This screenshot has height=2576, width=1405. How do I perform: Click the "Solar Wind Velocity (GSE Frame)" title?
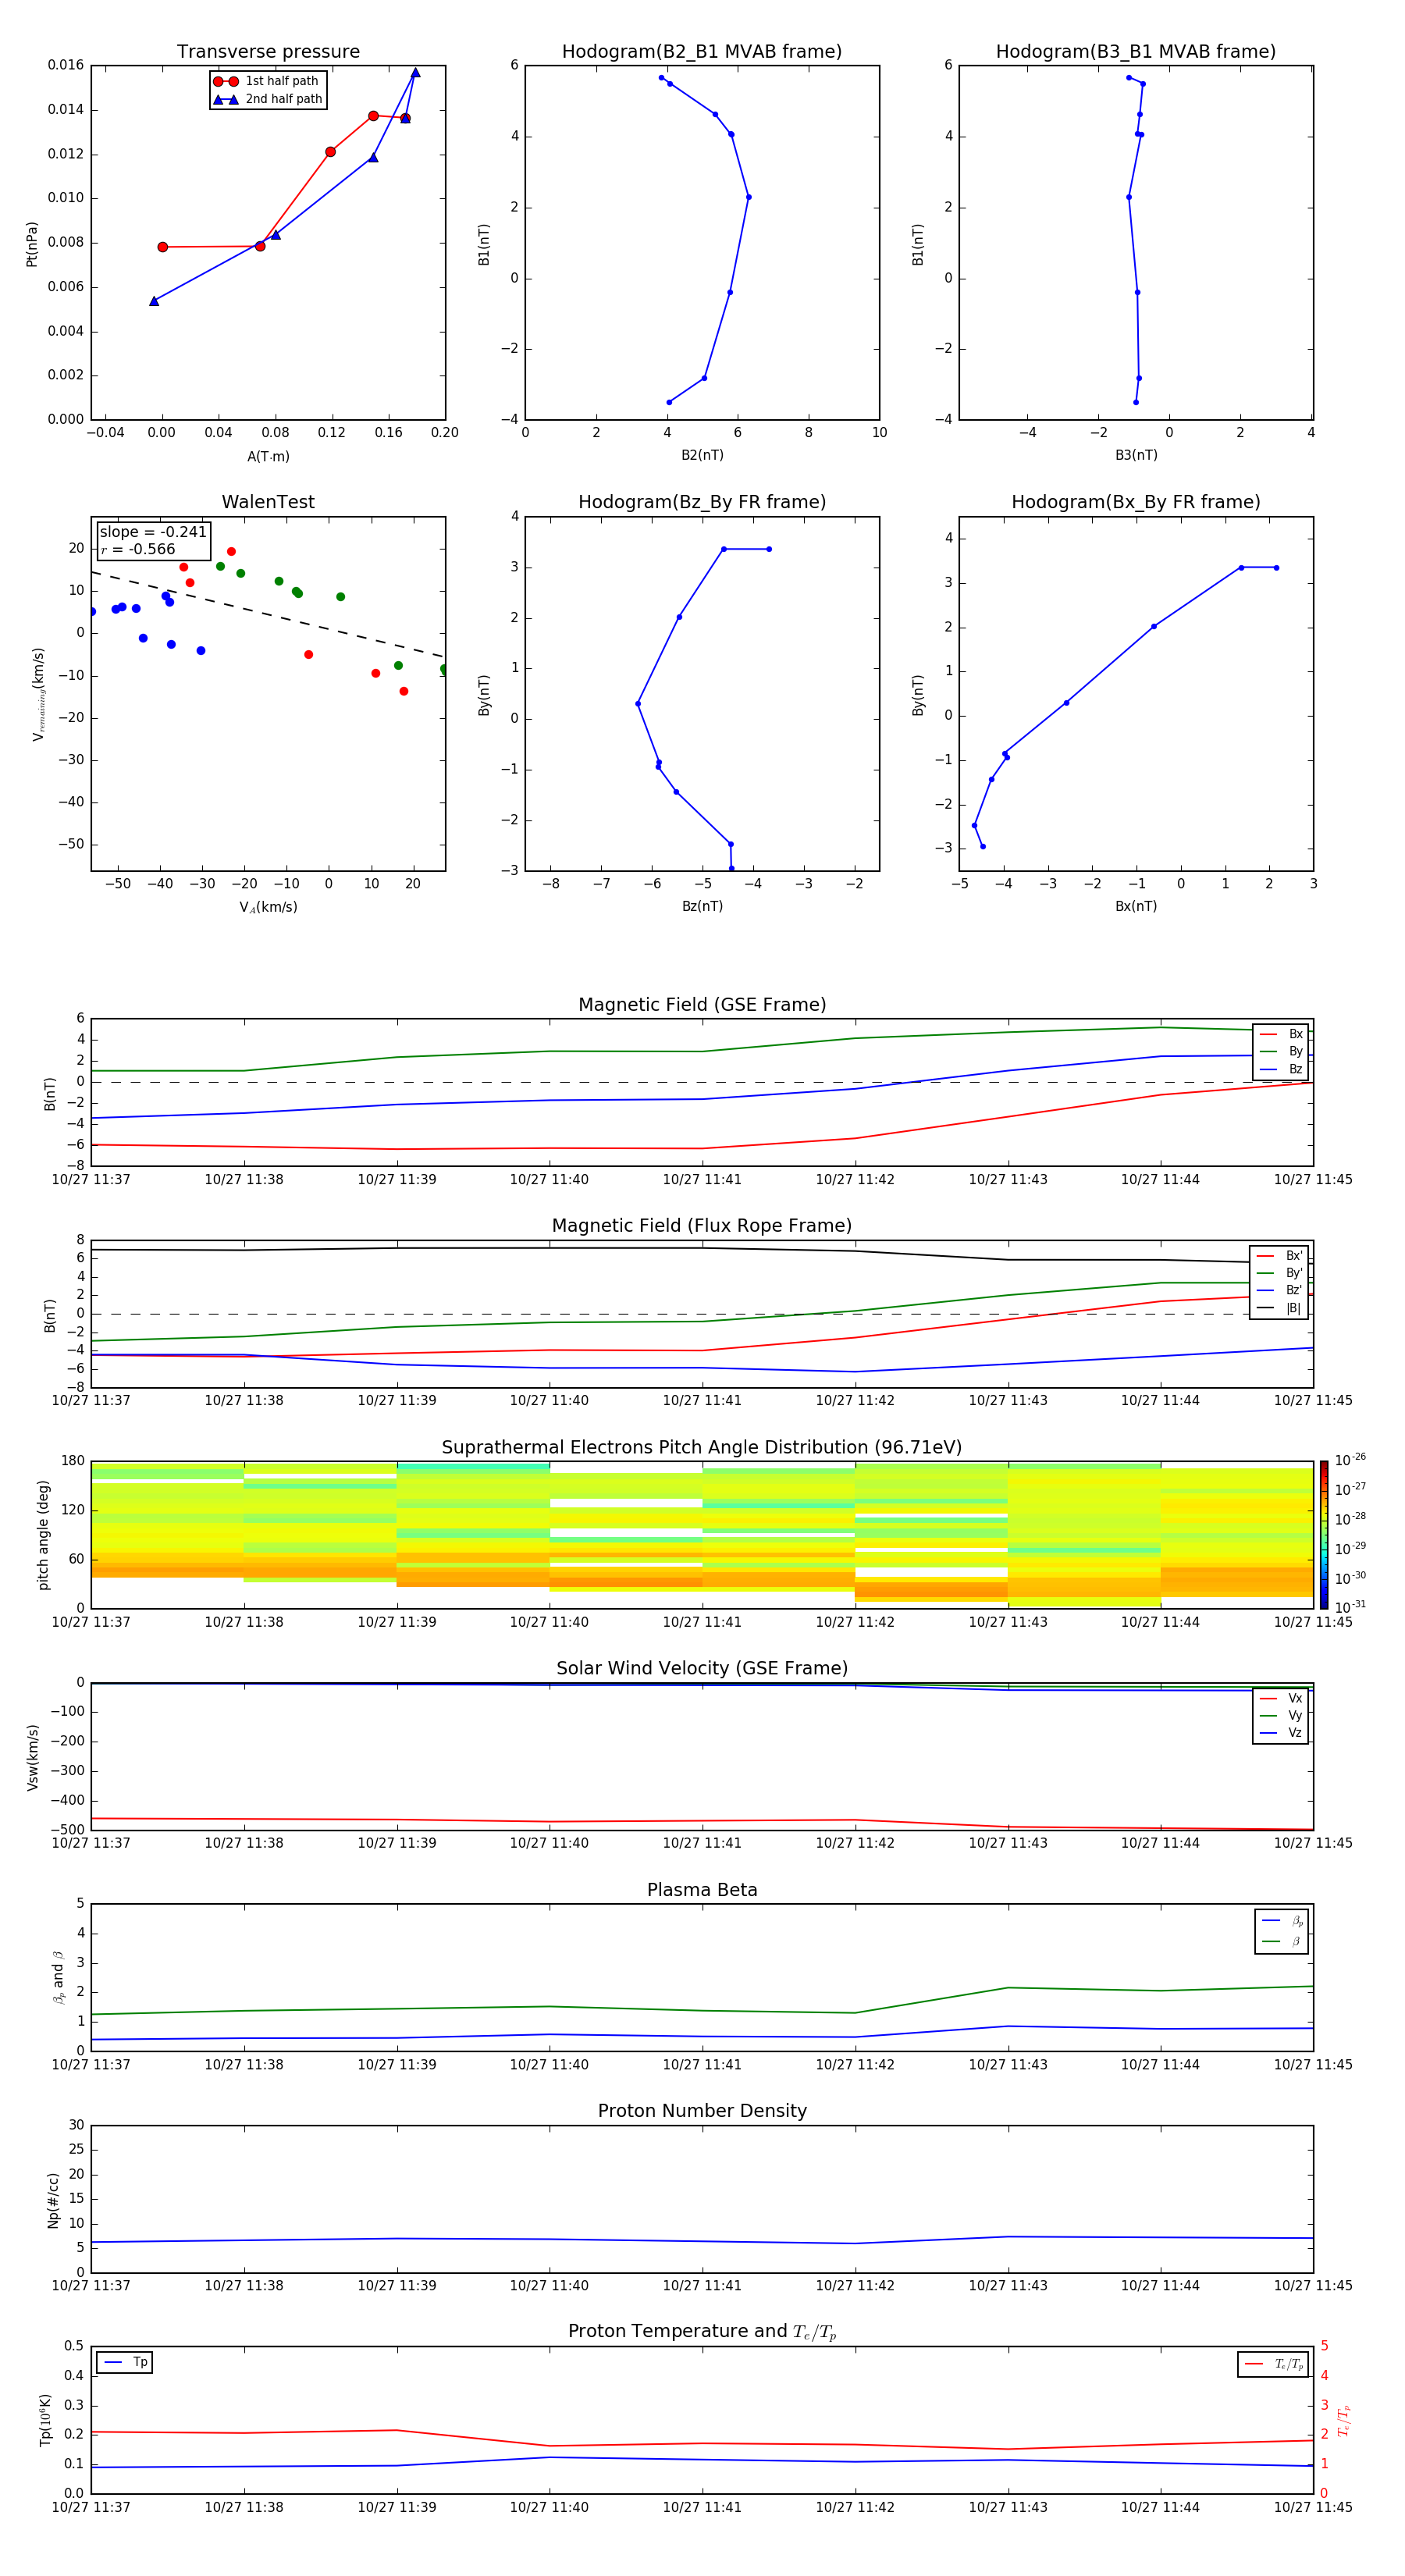702,1668
